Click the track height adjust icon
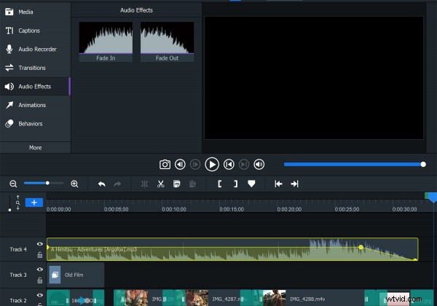The height and width of the screenshot is (306, 437). point(17,203)
